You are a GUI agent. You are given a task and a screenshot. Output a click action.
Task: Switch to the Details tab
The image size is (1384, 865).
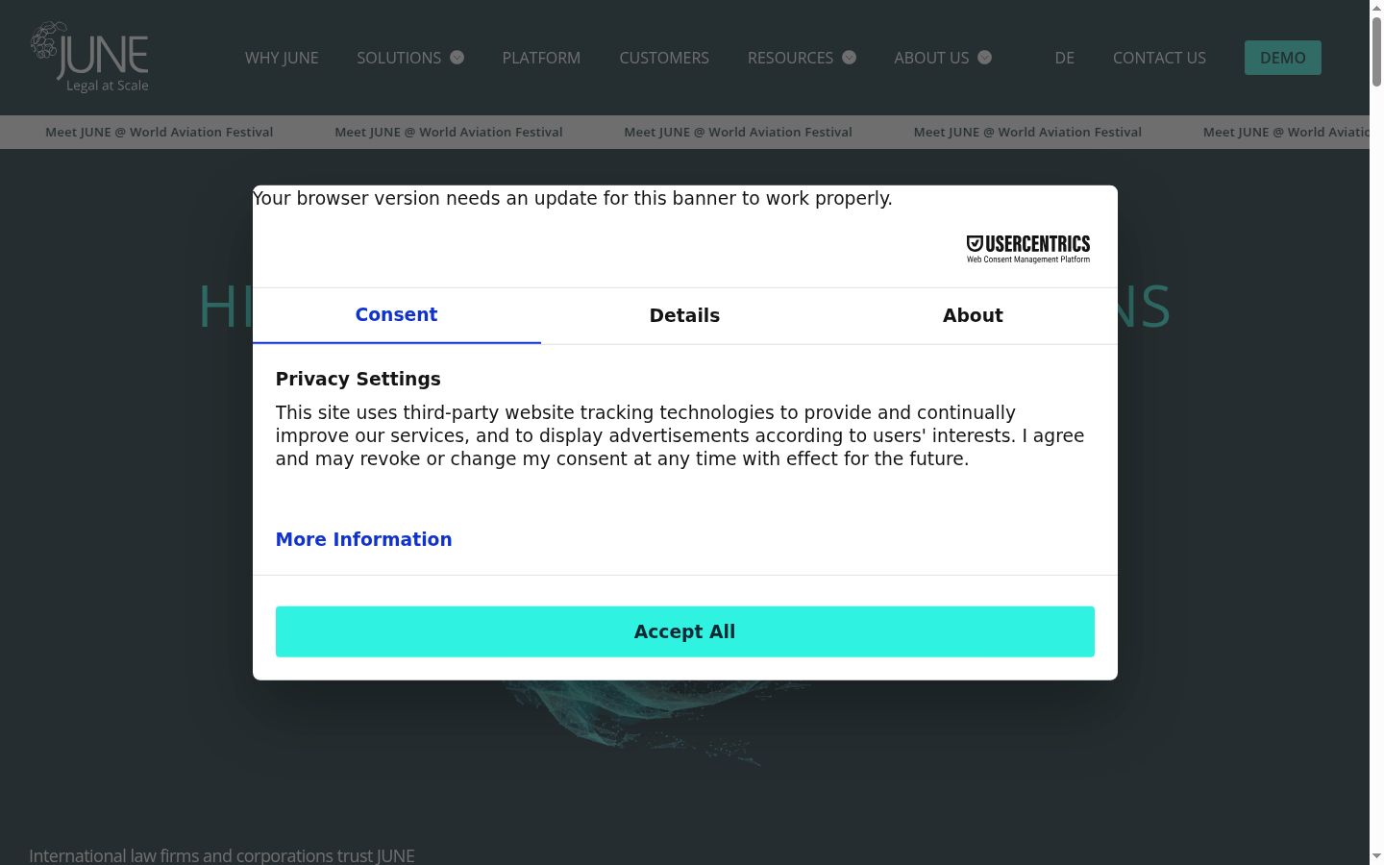[684, 315]
